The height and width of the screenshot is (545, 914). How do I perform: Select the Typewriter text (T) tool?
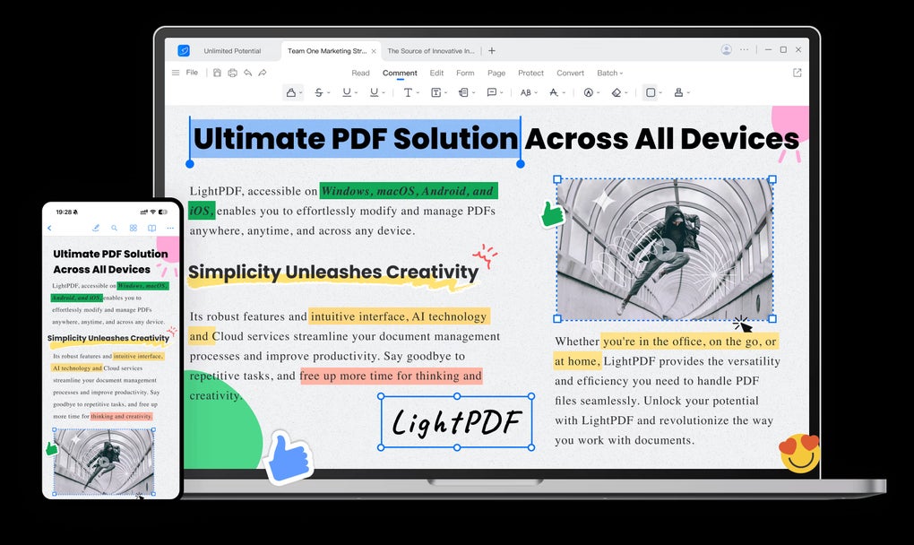[x=408, y=92]
